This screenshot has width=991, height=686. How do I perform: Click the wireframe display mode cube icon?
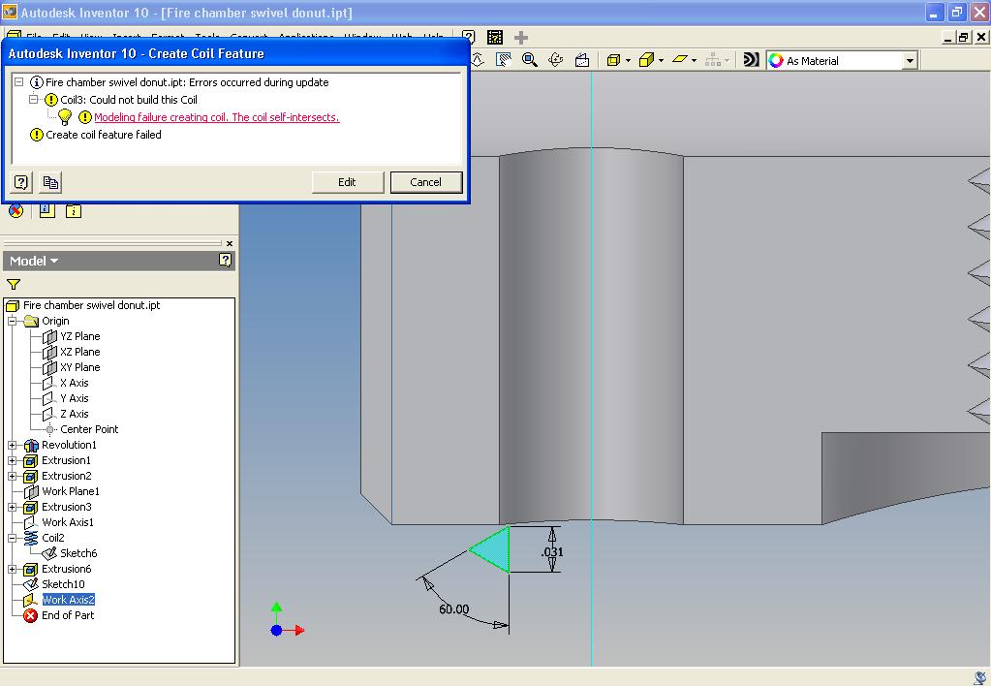point(613,60)
